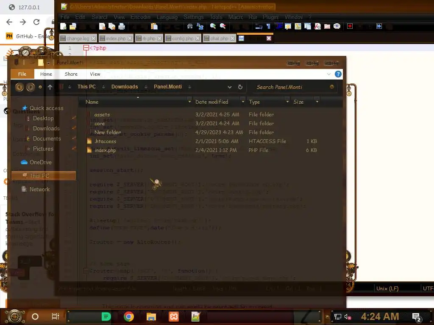434x325 pixels.
Task: Close the active Notepad++ tab
Action: [269, 39]
